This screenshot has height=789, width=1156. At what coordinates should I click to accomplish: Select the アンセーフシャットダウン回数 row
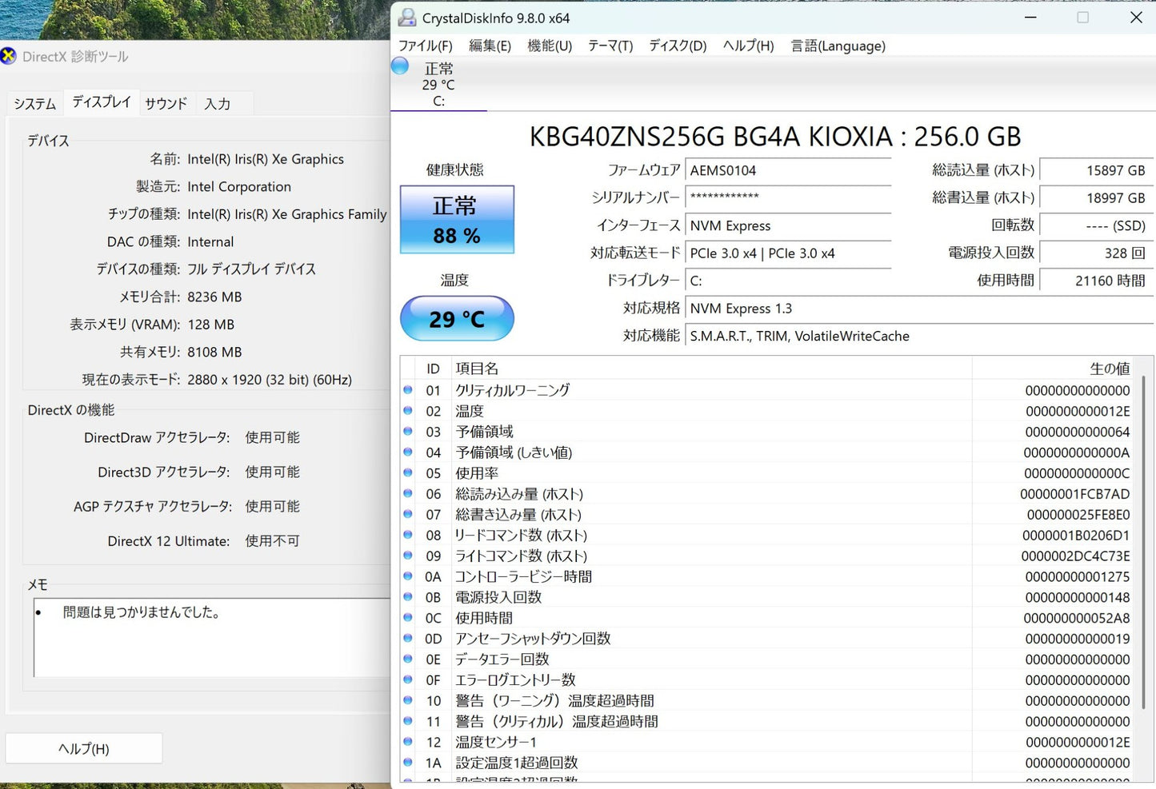(x=768, y=639)
